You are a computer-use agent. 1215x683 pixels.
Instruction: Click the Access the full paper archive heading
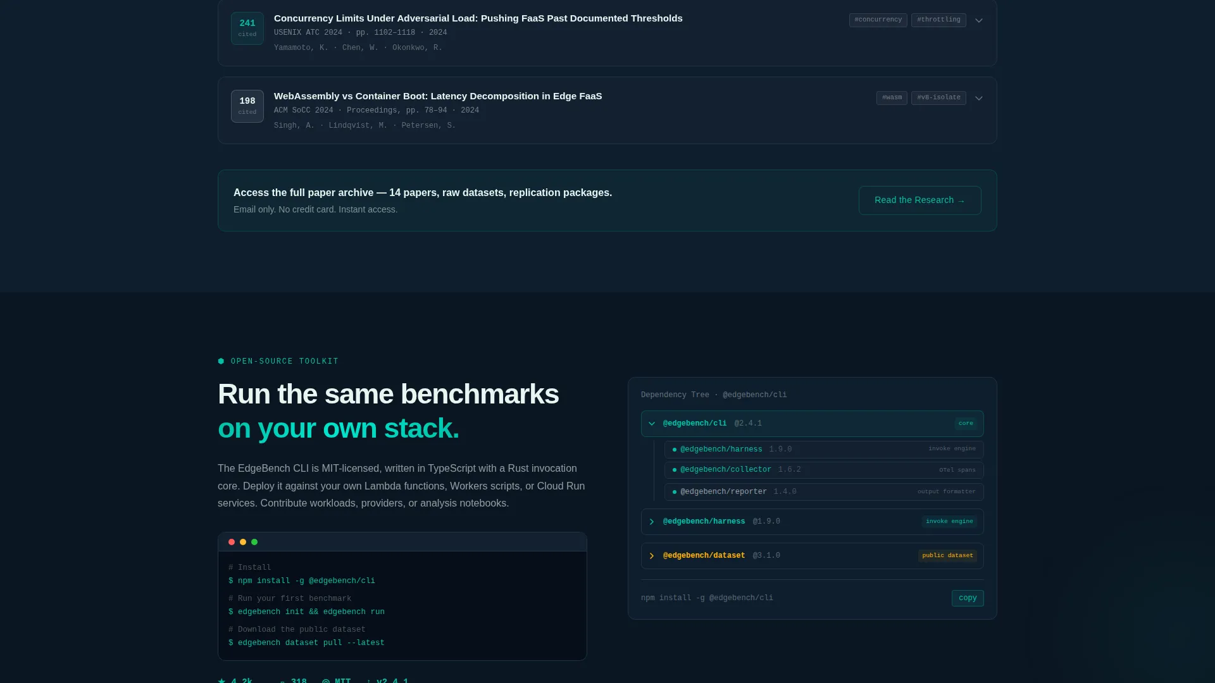point(422,193)
